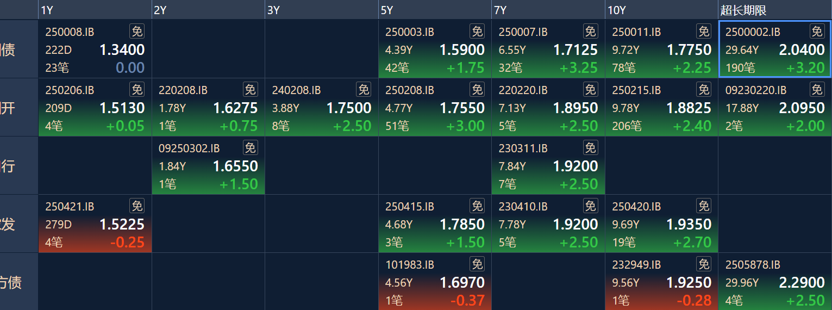Open bond code 250215.IB
This screenshot has width=832, height=310.
tap(636, 90)
